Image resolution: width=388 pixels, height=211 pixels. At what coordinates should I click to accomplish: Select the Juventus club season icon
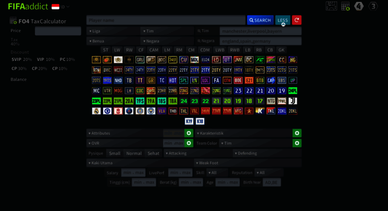(x=293, y=101)
